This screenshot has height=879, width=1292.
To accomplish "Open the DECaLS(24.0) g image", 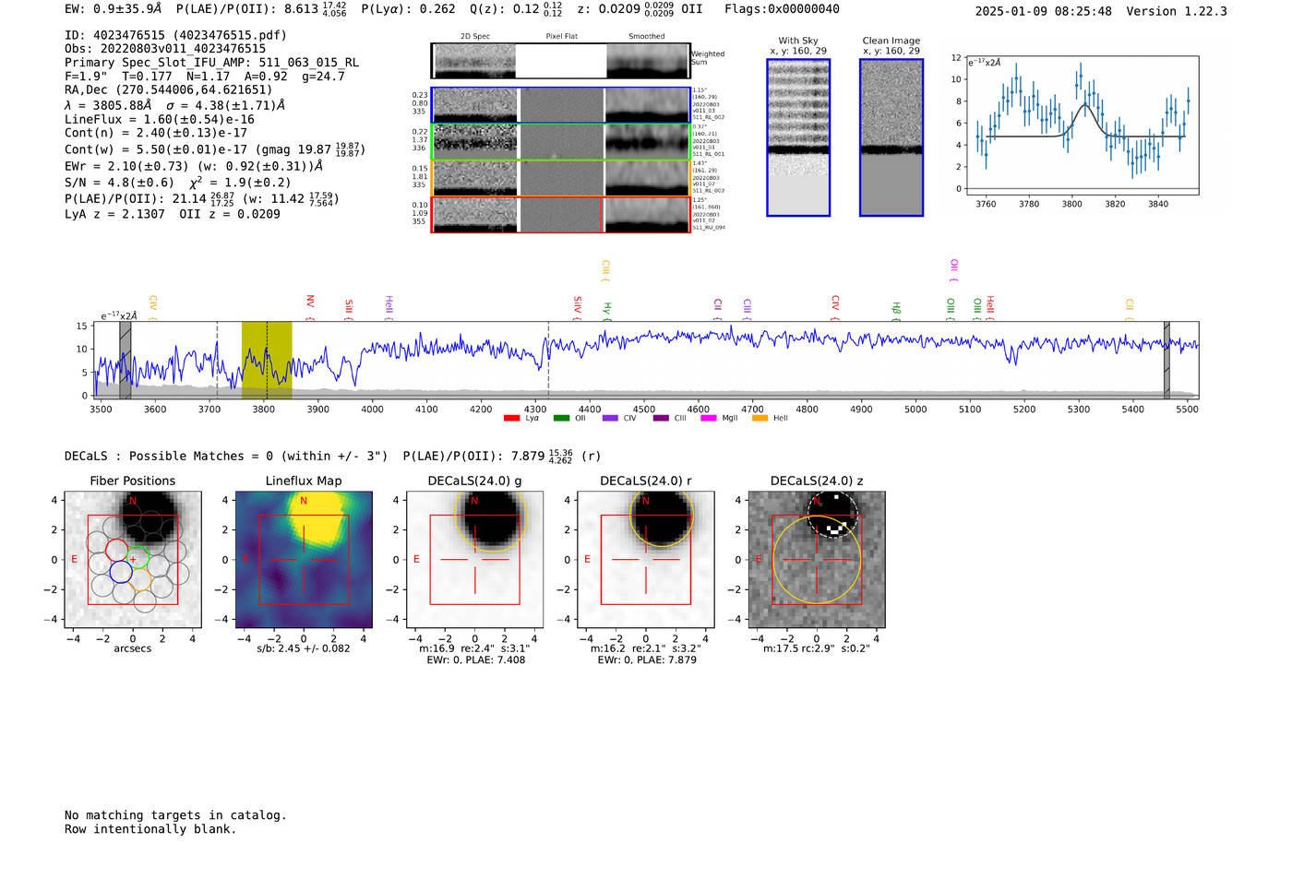I will (474, 559).
